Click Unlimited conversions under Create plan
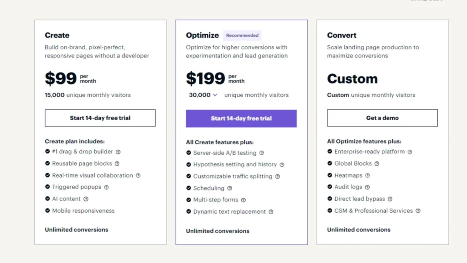Image resolution: width=467 pixels, height=263 pixels. tap(76, 230)
